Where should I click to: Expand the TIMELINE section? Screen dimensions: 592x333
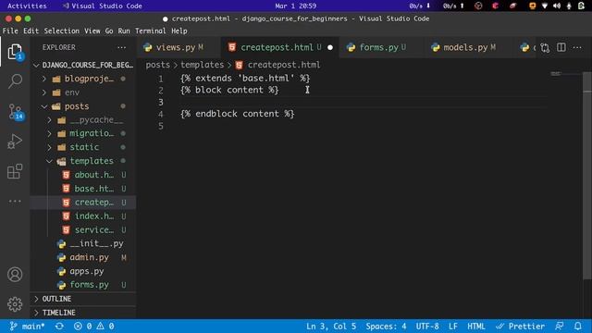tap(83, 313)
